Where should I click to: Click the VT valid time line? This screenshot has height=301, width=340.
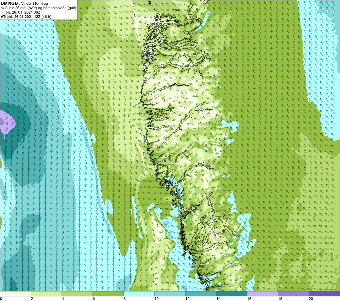click(26, 17)
